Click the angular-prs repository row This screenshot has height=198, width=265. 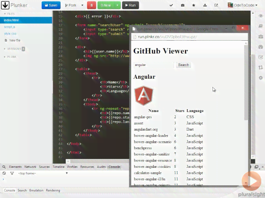[169, 117]
